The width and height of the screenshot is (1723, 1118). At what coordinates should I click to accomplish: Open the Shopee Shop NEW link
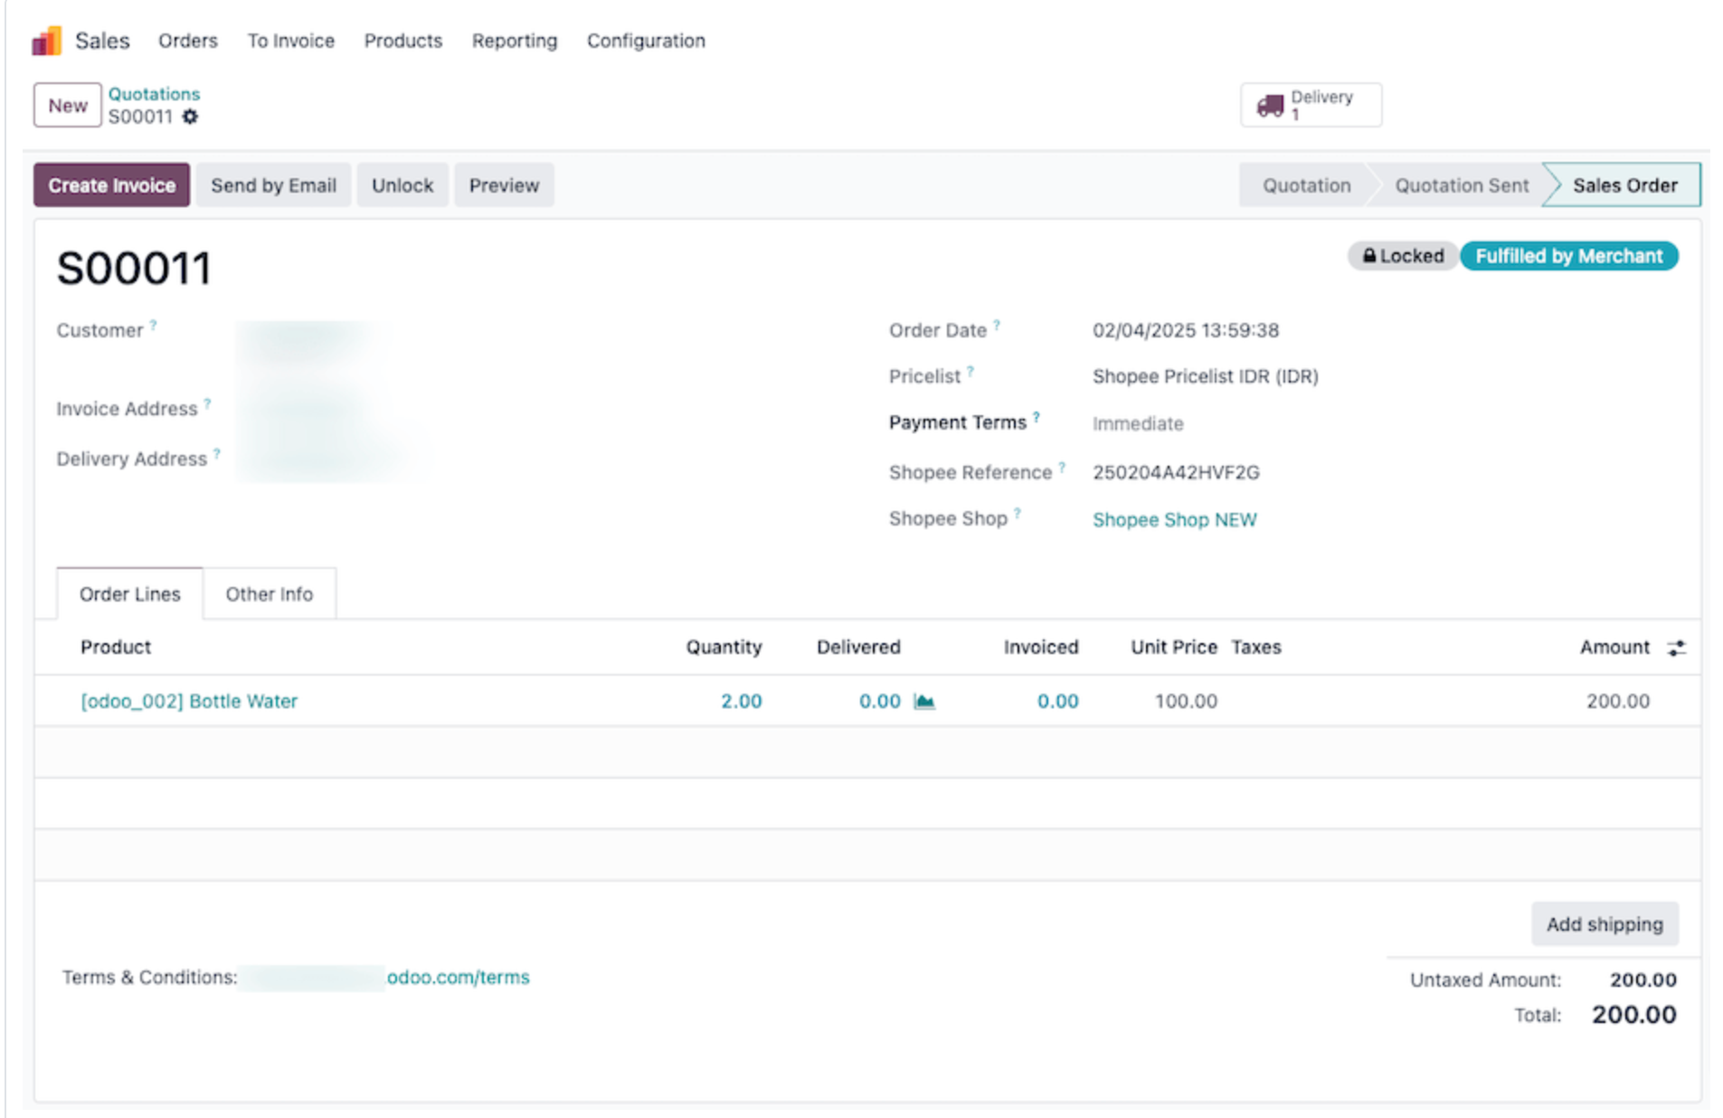[x=1174, y=520]
